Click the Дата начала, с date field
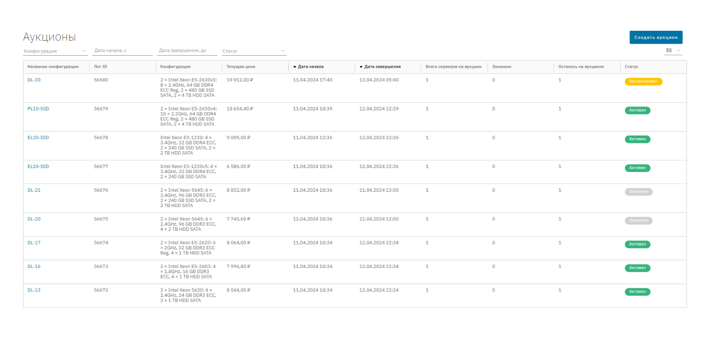This screenshot has width=710, height=342. click(122, 51)
